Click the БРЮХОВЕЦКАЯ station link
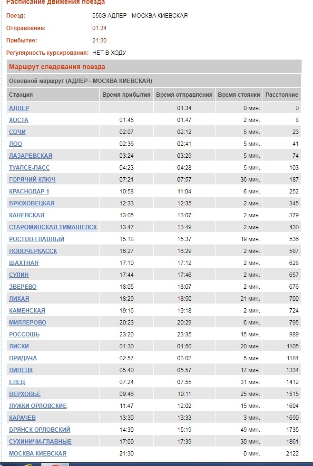The width and height of the screenshot is (313, 466). click(x=32, y=203)
